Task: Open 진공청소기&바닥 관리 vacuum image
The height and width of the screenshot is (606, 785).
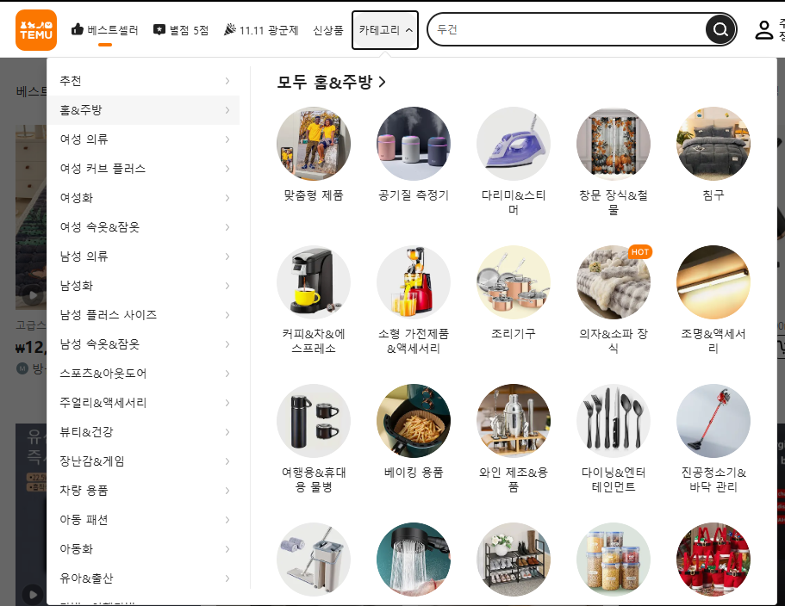Action: point(713,421)
